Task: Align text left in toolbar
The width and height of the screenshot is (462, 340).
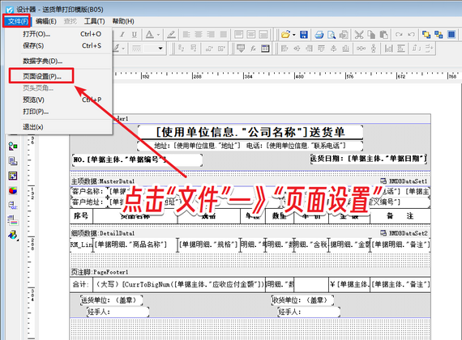Action: coord(186,35)
